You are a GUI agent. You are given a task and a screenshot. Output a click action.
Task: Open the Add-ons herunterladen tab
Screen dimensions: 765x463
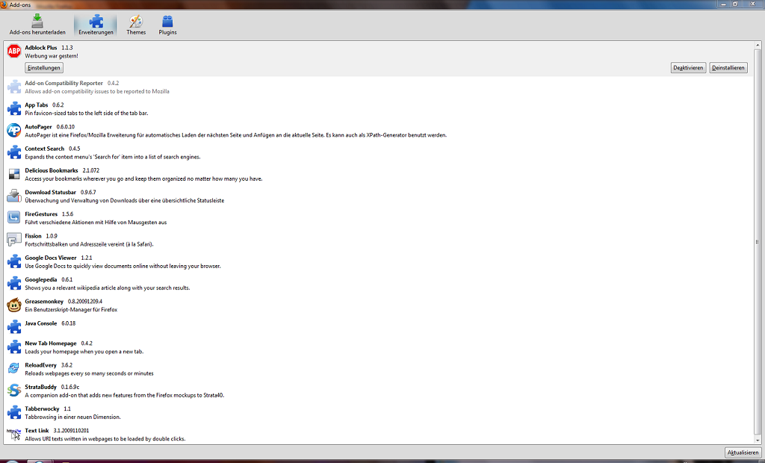[x=37, y=25]
